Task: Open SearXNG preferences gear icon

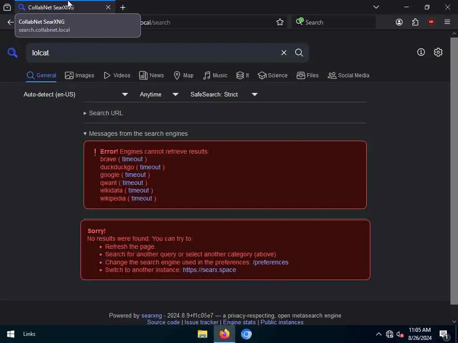Action: click(438, 52)
